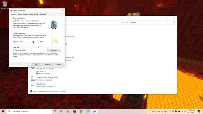Toggle Switch primary and secondary buttons checkbox
This screenshot has height=114, width=203.
pyautogui.click(x=14, y=21)
